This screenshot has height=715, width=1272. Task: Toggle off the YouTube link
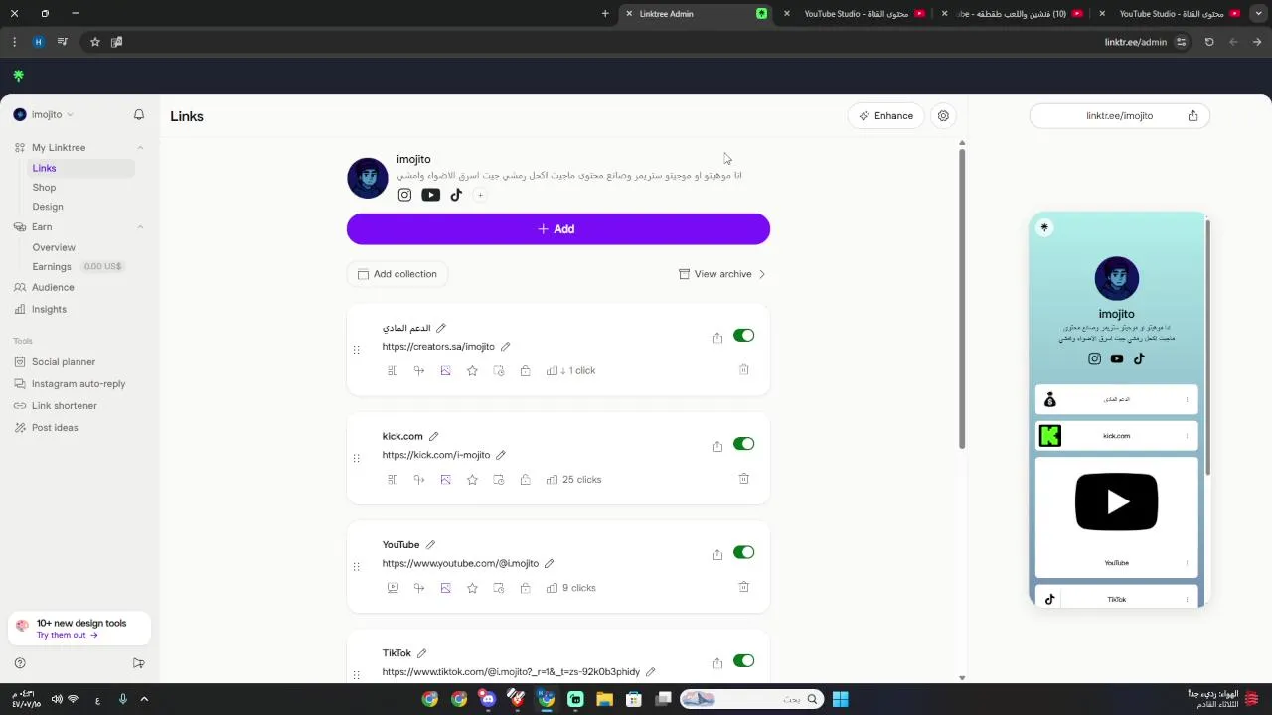tap(744, 552)
